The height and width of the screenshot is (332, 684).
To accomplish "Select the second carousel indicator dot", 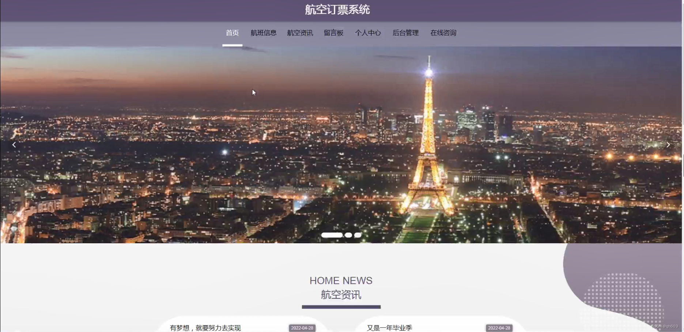I will [348, 235].
